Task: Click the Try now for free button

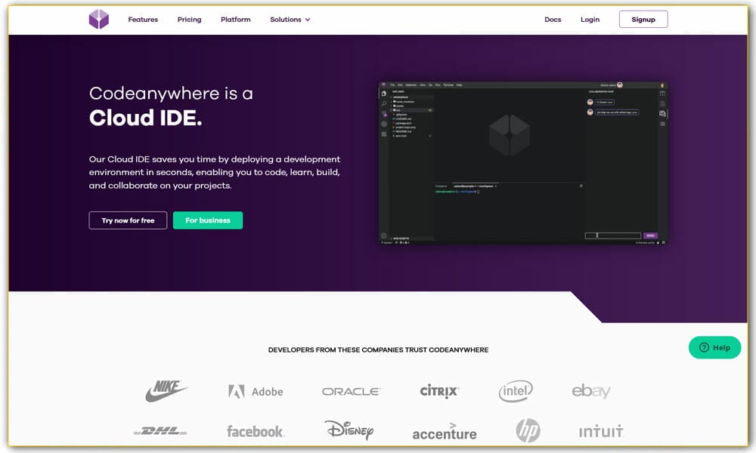Action: [x=128, y=220]
